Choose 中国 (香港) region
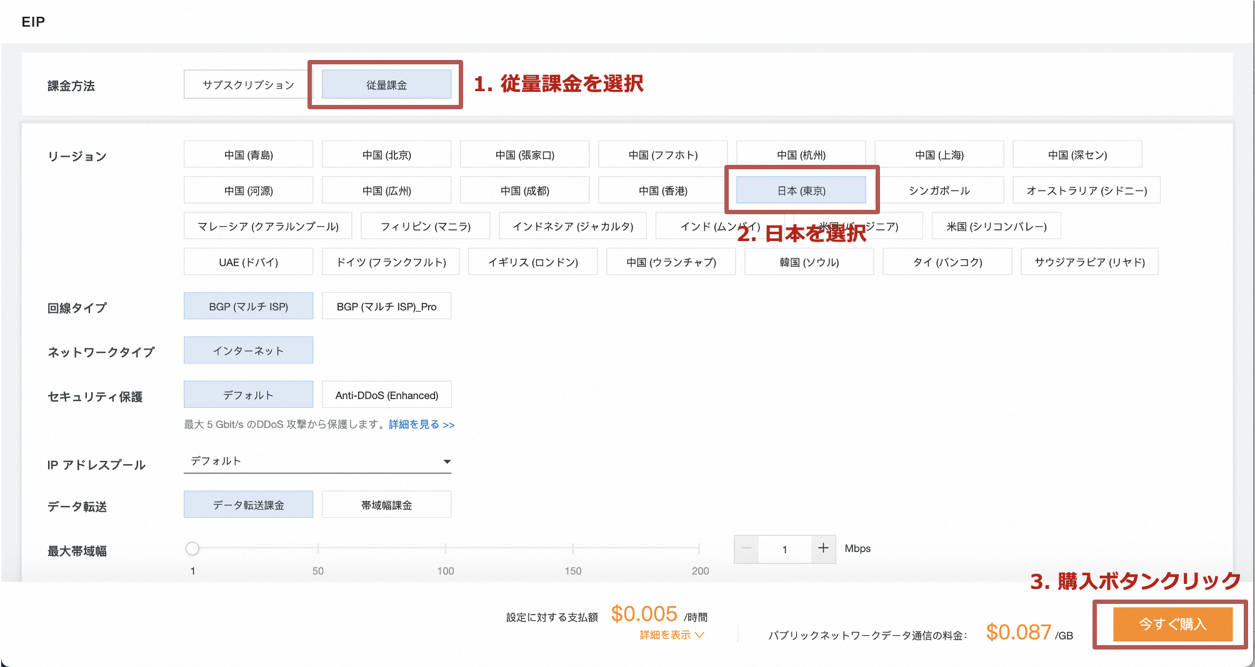 click(x=662, y=190)
